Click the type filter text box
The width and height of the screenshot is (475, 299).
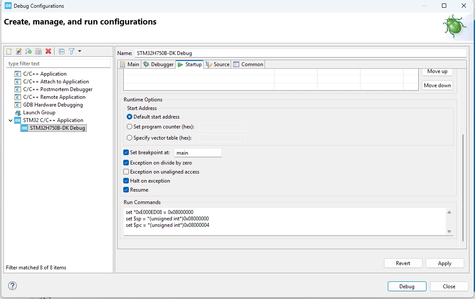58,64
